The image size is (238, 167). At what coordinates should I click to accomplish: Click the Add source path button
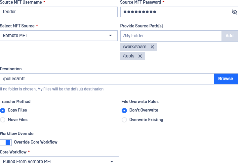[229, 36]
